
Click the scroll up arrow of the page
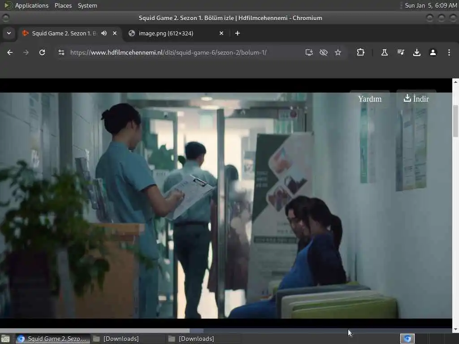pos(455,82)
